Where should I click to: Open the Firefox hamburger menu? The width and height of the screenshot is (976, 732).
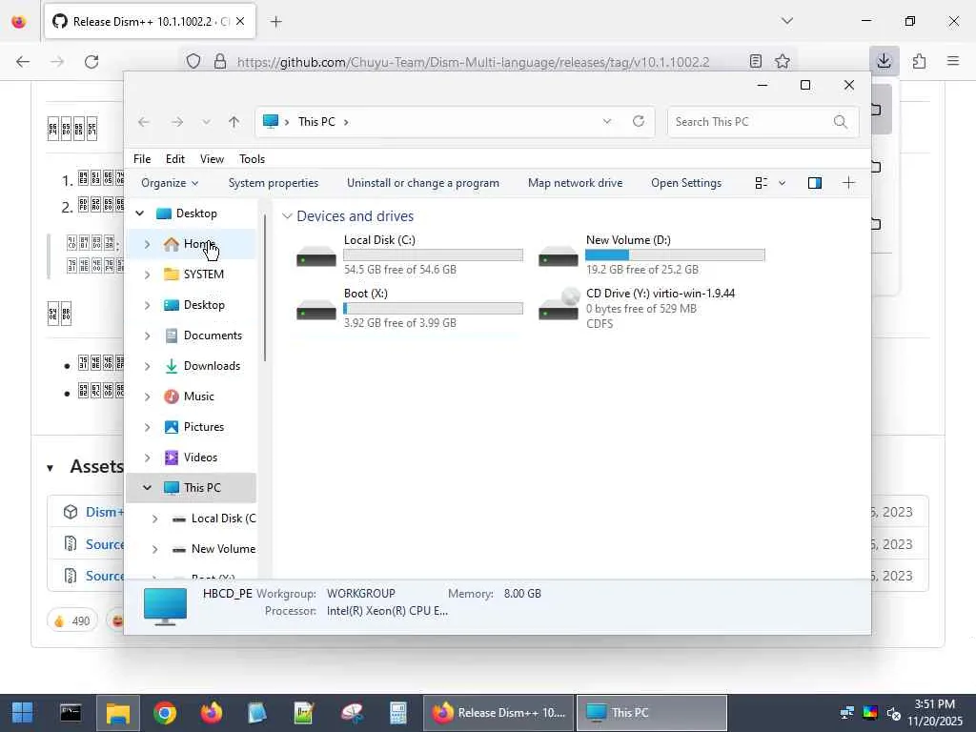point(953,61)
